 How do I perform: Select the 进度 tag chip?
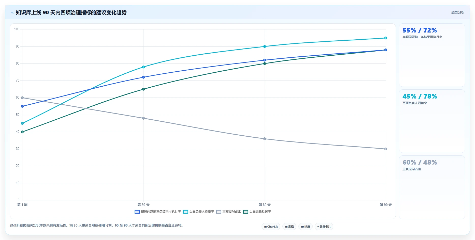(306, 227)
